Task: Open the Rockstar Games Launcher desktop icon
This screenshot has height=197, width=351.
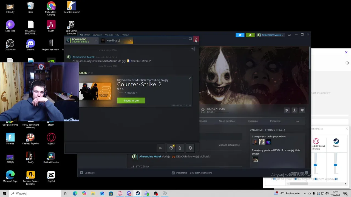Action: [31, 178]
